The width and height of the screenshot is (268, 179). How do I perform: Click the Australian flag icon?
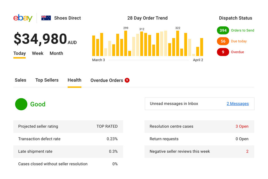[46, 18]
